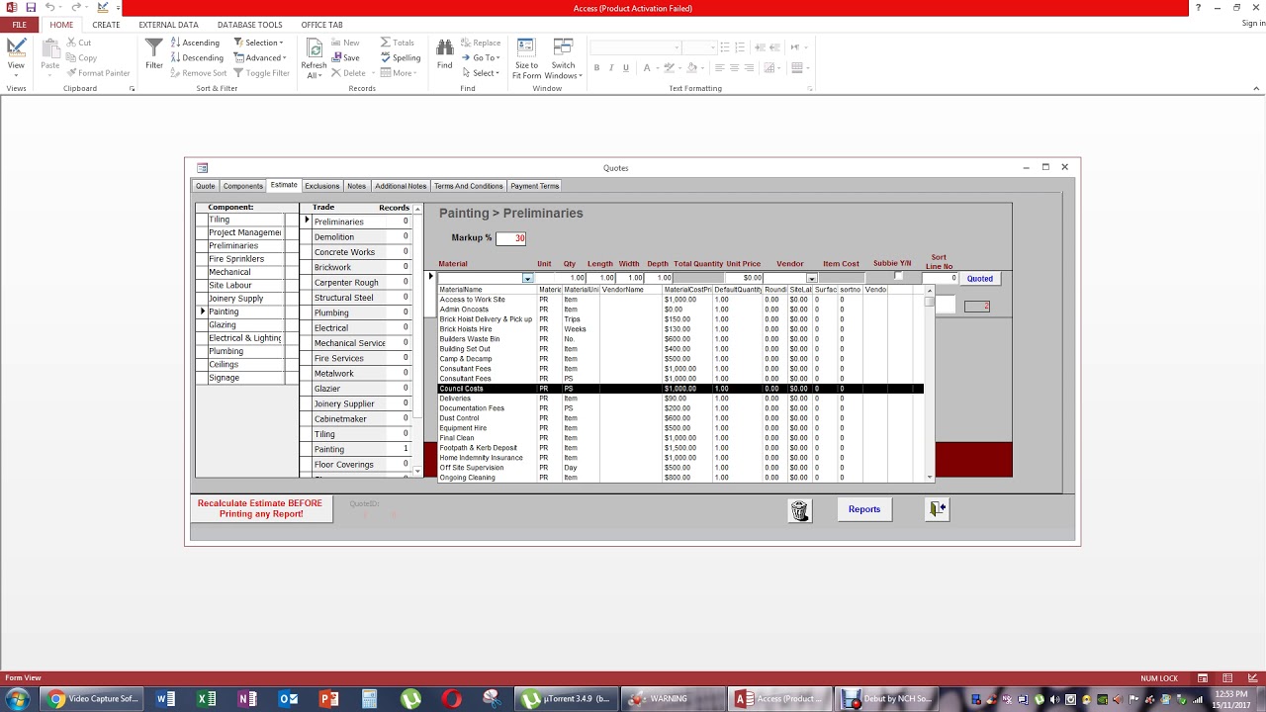
Task: Click Align Left text icon
Action: click(719, 67)
